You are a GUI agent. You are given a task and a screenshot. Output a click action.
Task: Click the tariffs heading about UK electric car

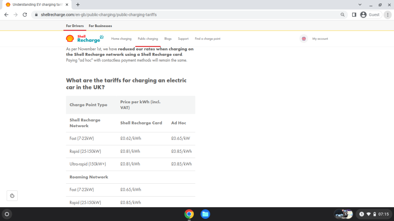click(x=126, y=84)
